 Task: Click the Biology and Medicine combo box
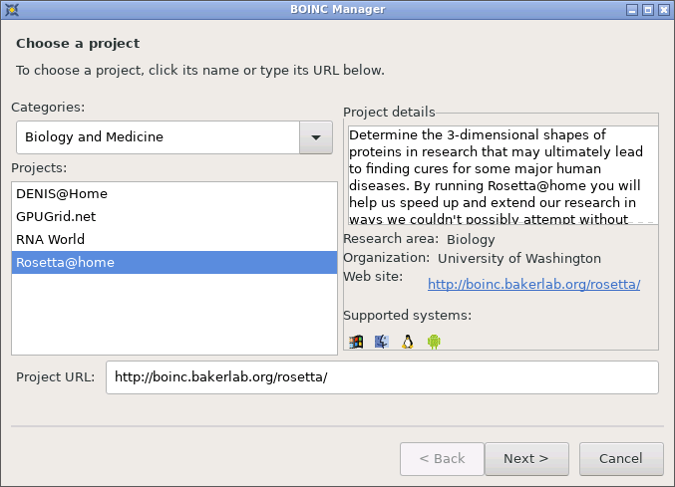pyautogui.click(x=174, y=137)
